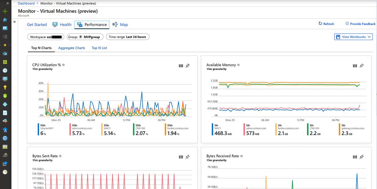Viewport: 377px width, 189px height.
Task: Open list view icon on Available Memory chart
Action: (x=355, y=66)
